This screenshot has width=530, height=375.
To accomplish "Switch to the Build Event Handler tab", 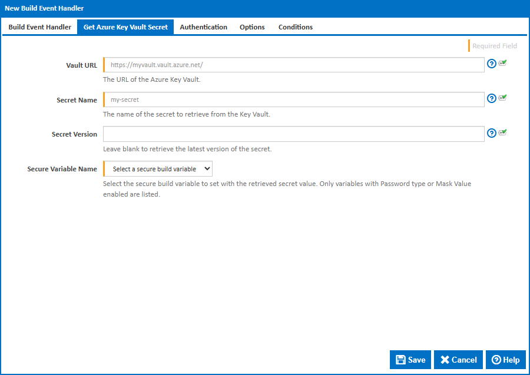I will [x=39, y=27].
